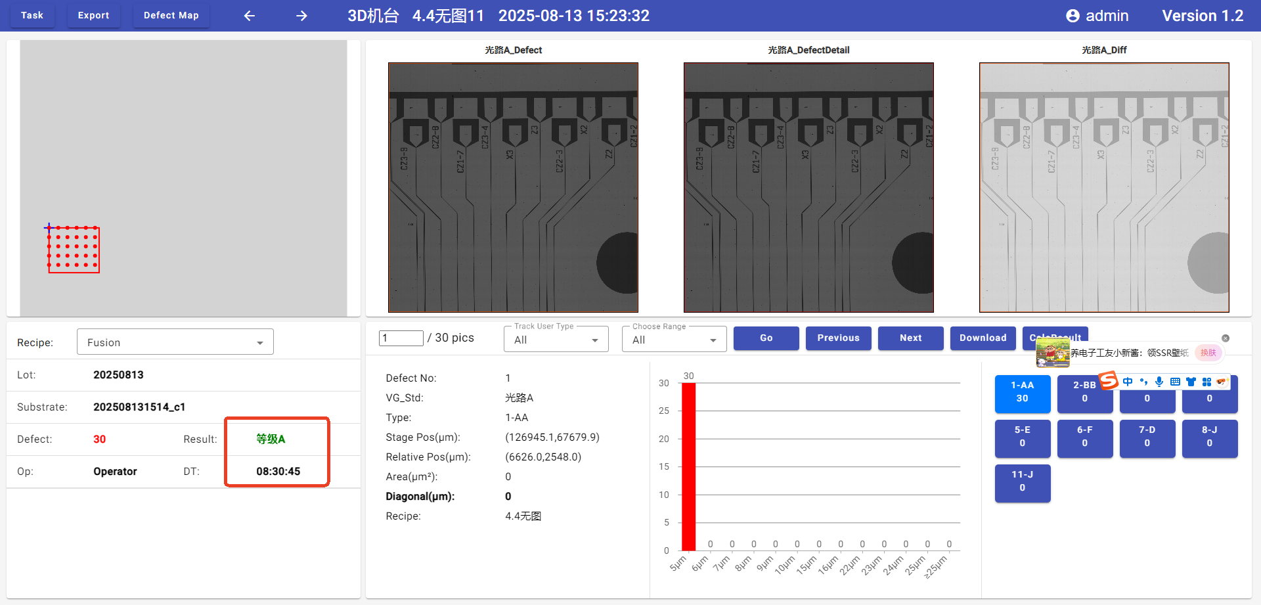Viewport: 1261px width, 605px height.
Task: Click the back arrow in the header
Action: (250, 16)
